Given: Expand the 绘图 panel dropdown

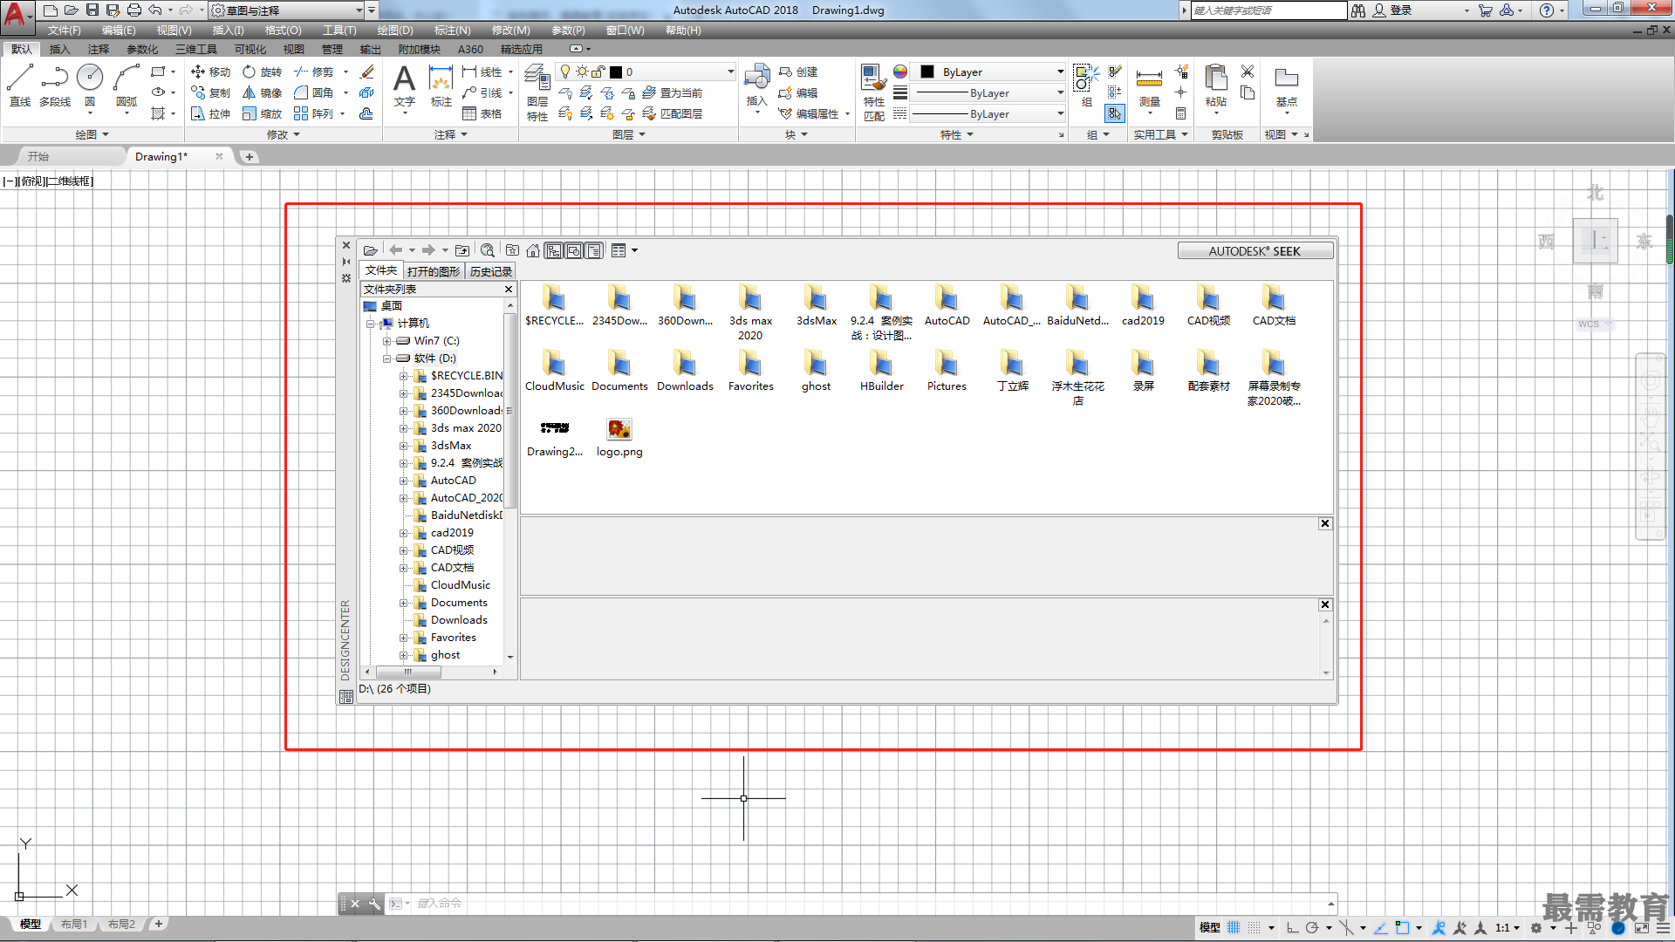Looking at the screenshot, I should pyautogui.click(x=92, y=134).
